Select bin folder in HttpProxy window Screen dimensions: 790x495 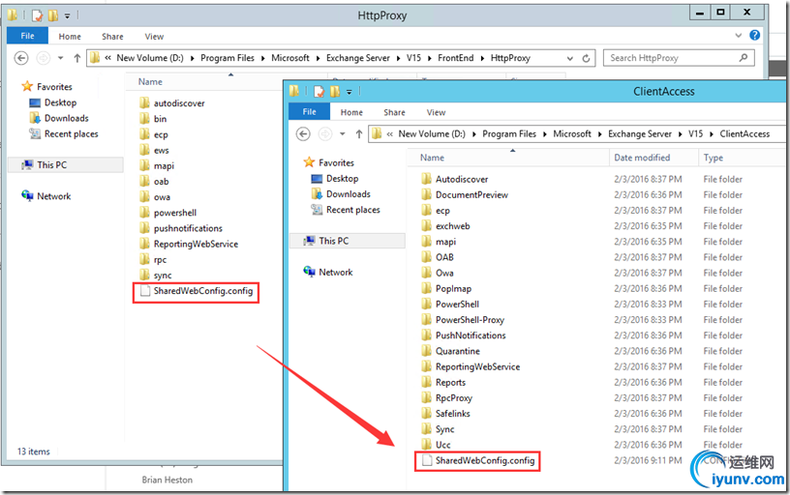pyautogui.click(x=153, y=119)
